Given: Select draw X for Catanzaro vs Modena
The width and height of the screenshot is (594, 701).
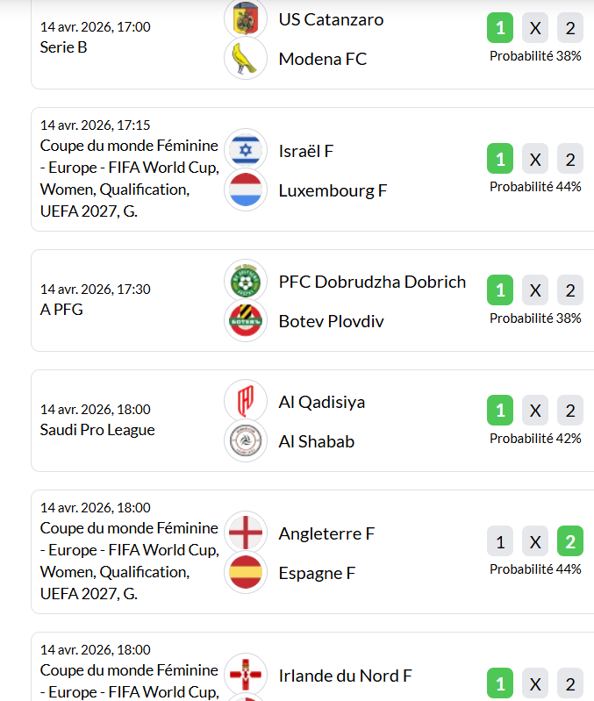Looking at the screenshot, I should [535, 28].
